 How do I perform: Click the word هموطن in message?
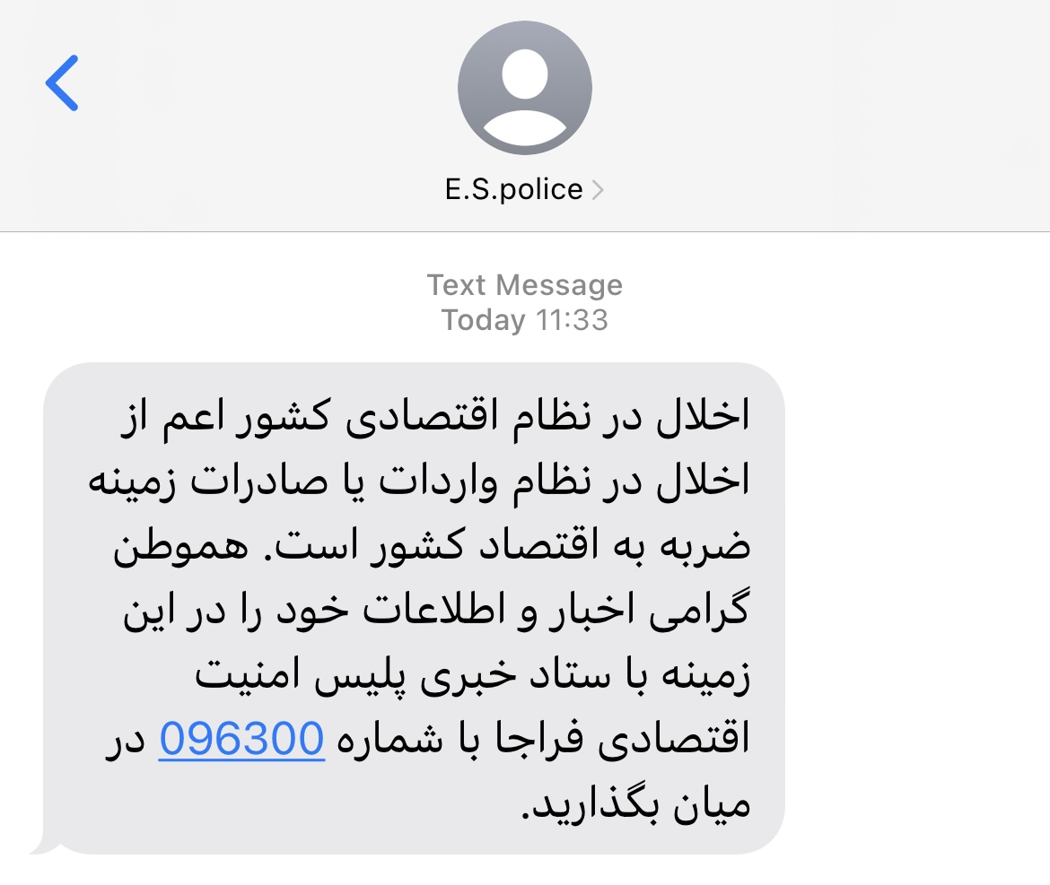tap(180, 547)
